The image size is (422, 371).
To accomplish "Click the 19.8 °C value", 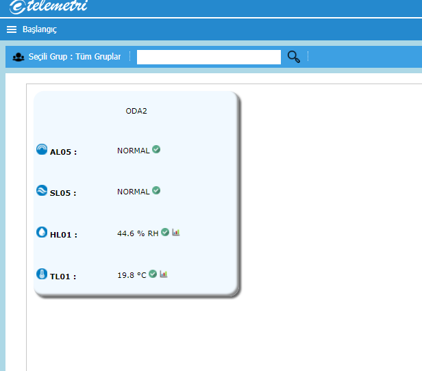I will (132, 275).
